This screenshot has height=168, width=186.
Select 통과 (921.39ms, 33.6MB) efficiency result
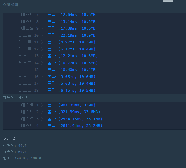coord(74,112)
